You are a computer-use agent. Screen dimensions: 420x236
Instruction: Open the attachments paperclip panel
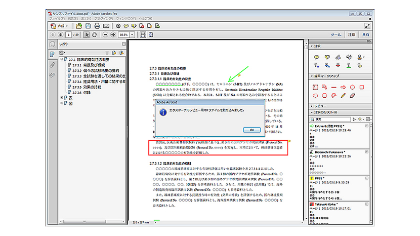[52, 65]
